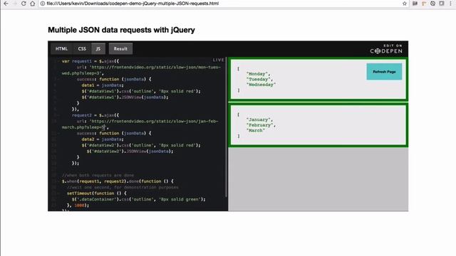This screenshot has width=456, height=256.
Task: View the site info icon in address bar
Action: click(43, 4)
